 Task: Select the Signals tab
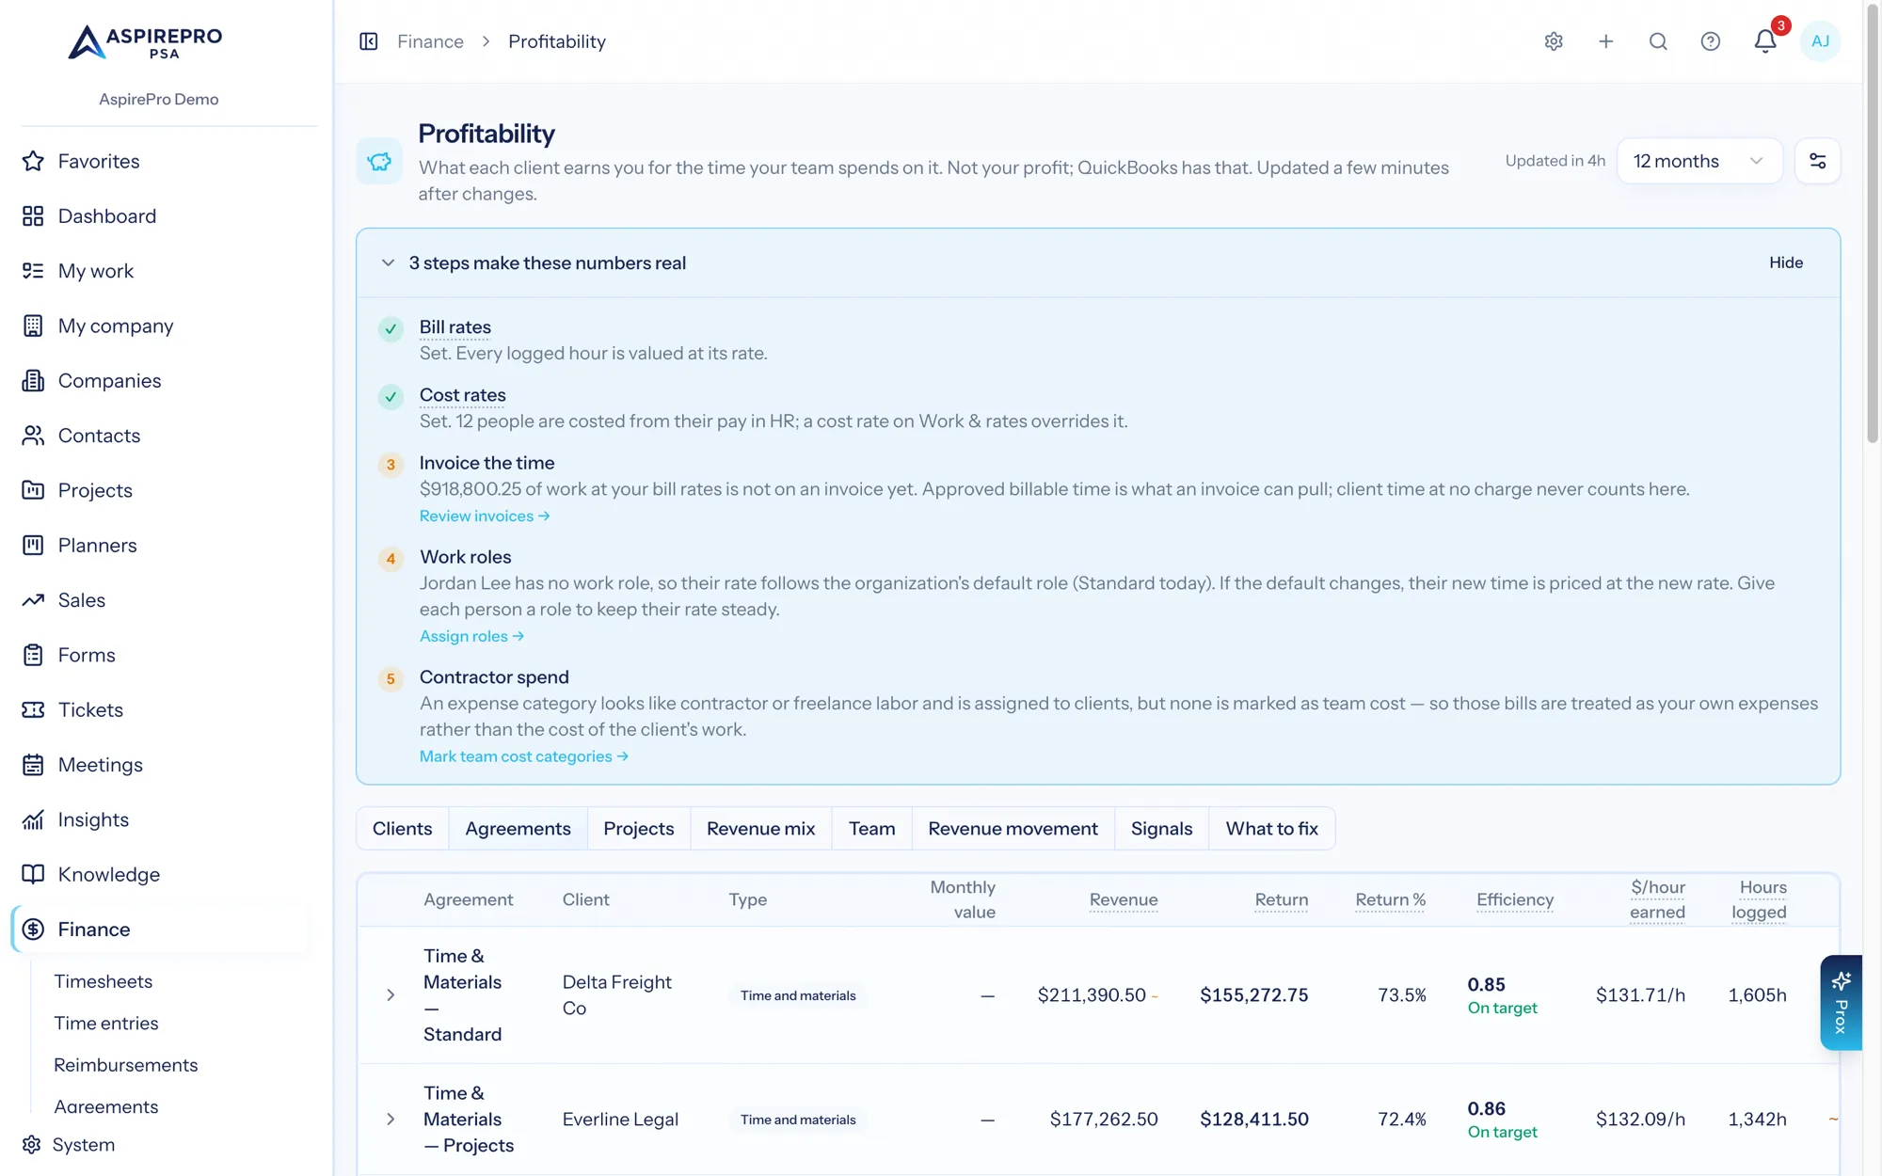[x=1161, y=829]
